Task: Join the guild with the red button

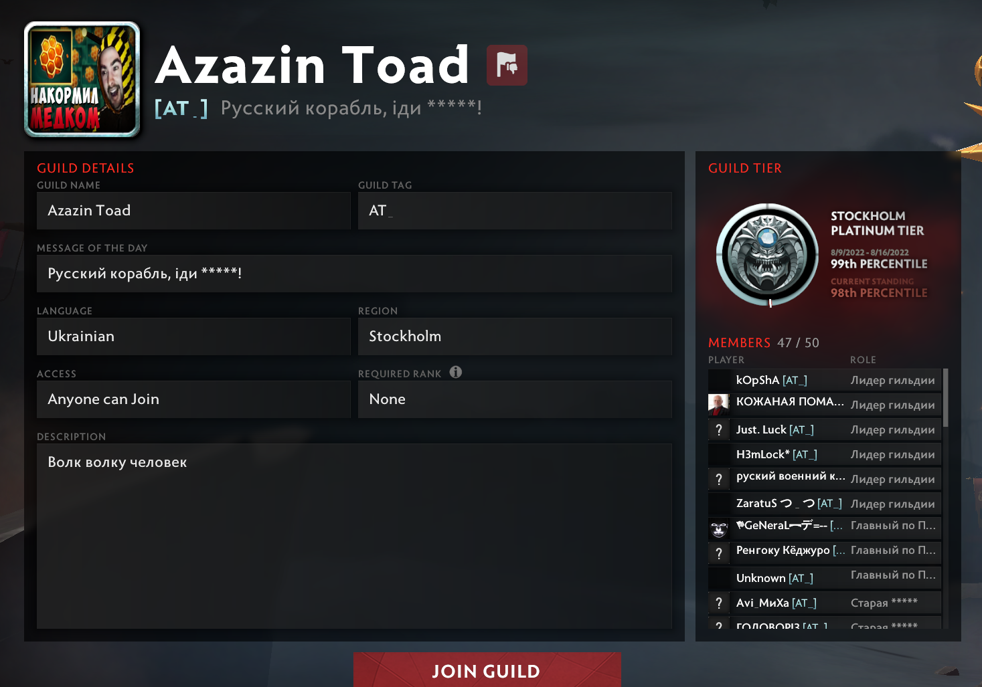Action: pos(487,670)
